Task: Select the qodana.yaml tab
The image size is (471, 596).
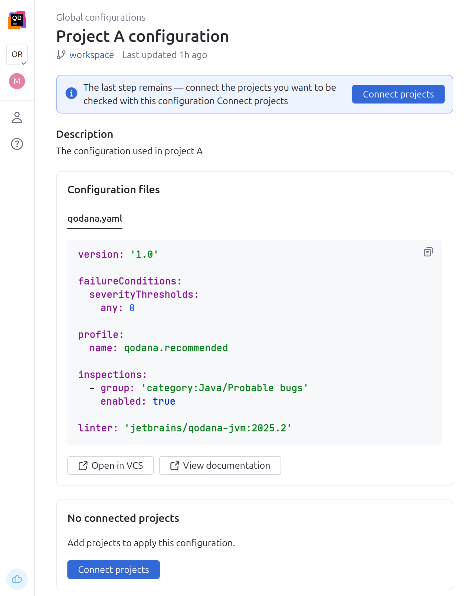Action: coord(95,219)
